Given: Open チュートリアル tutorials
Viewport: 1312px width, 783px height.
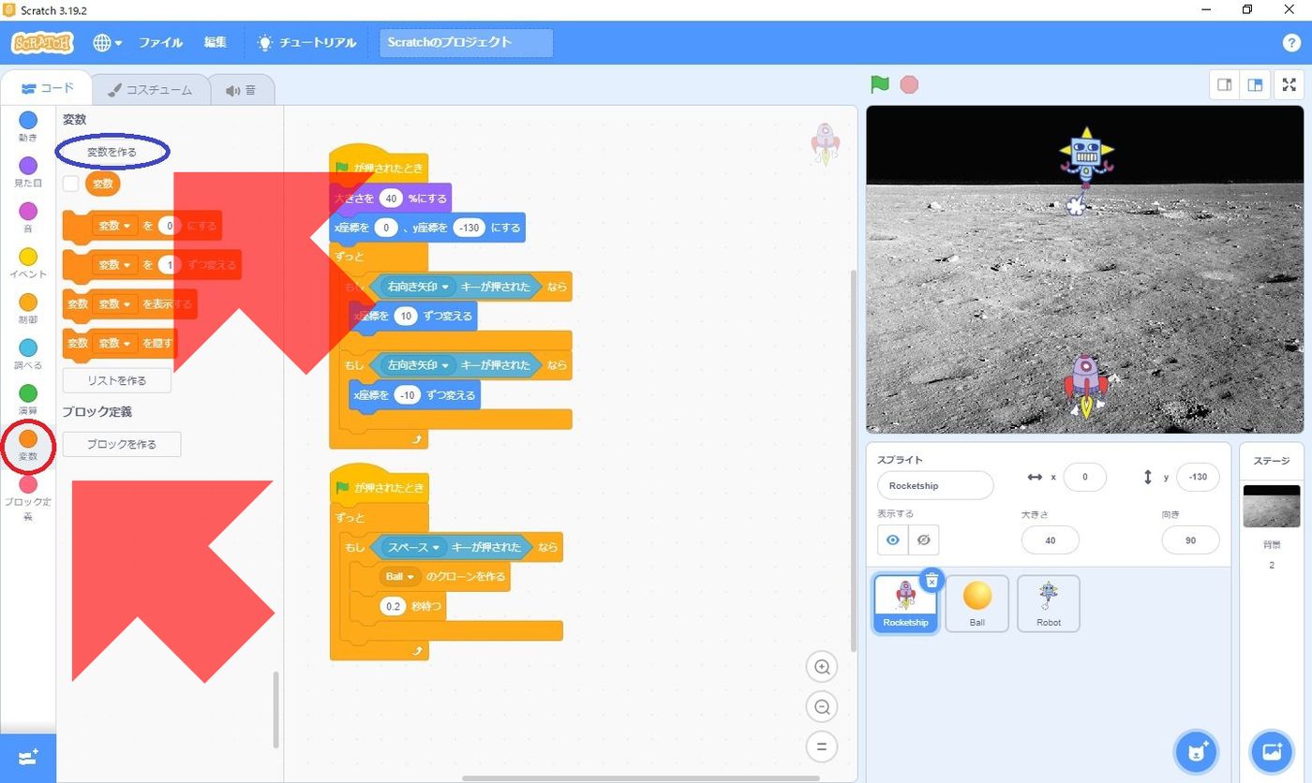Looking at the screenshot, I should click(x=307, y=42).
